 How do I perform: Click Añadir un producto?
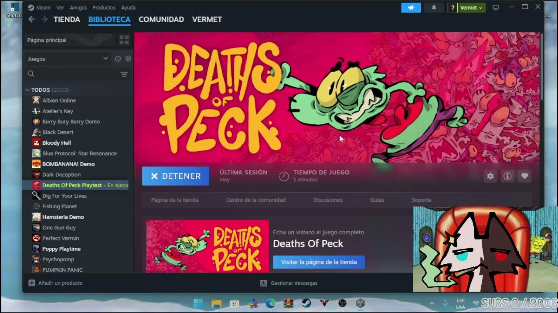(x=60, y=283)
